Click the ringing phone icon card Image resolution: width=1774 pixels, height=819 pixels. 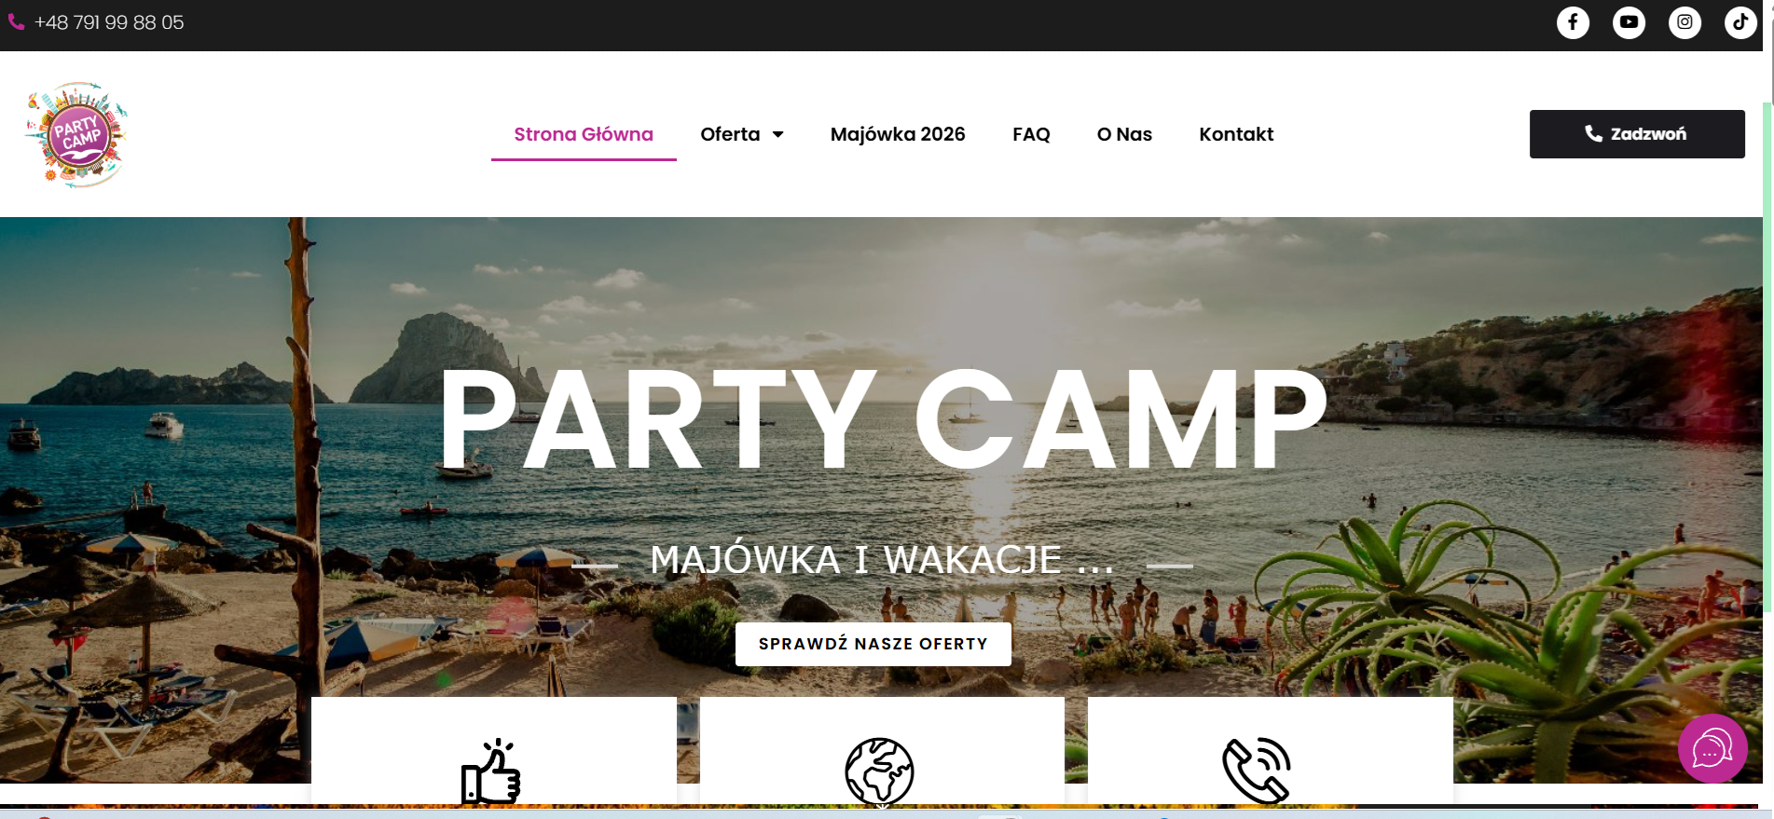point(1270,751)
